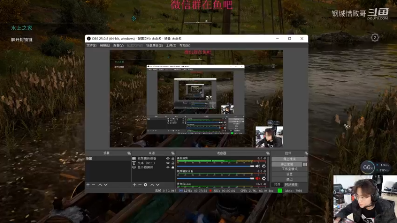This screenshot has width=397, height=223.
Task: Click the camera icon of 视频捕获设备 source
Action: coord(134,158)
